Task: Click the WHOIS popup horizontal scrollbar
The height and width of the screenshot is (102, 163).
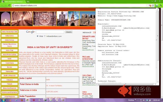Action: click(126, 84)
